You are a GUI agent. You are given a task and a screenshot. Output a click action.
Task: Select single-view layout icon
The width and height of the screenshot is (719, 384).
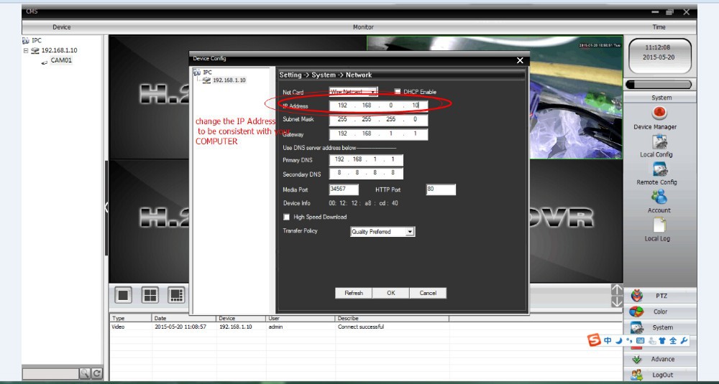coord(124,294)
